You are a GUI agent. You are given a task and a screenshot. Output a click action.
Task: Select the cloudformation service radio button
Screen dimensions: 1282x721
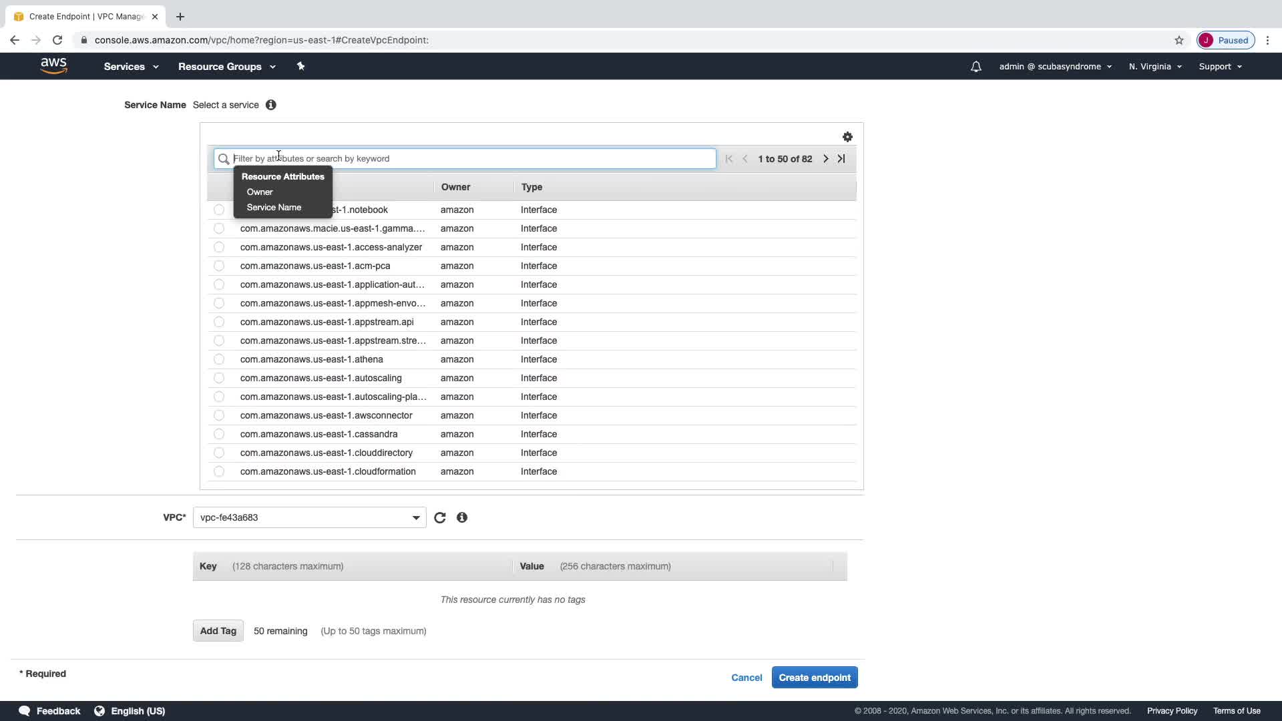tap(219, 471)
